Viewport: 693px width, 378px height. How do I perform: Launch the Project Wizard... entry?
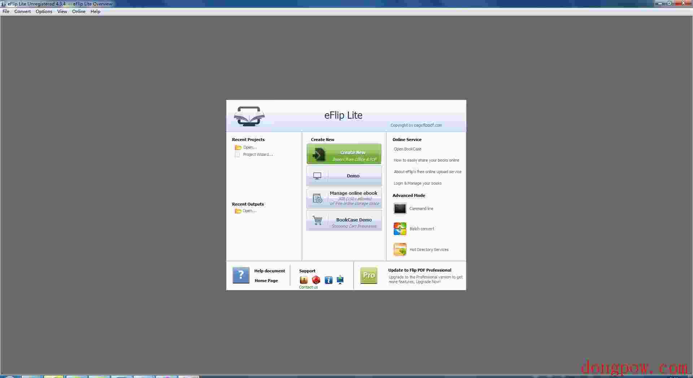[x=258, y=154]
